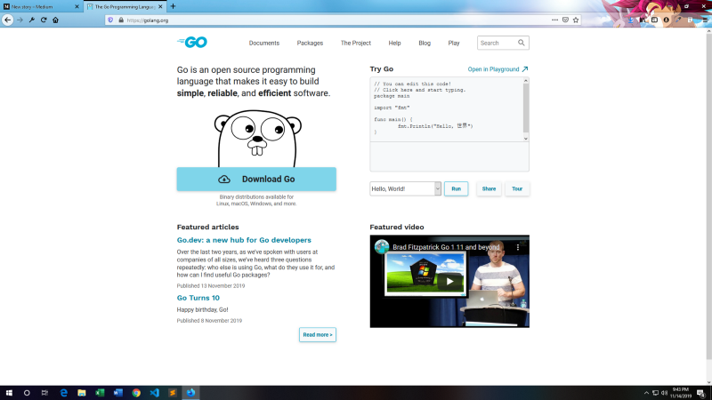This screenshot has width=712, height=400.
Task: Click the search magnifier icon
Action: tap(522, 43)
